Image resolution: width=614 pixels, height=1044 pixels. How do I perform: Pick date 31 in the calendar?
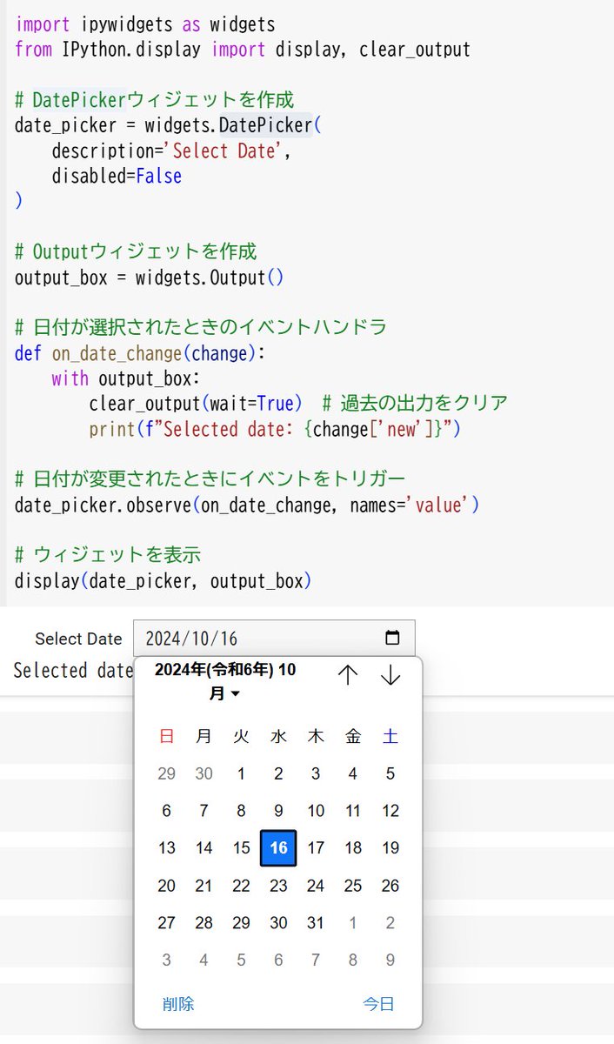(316, 923)
